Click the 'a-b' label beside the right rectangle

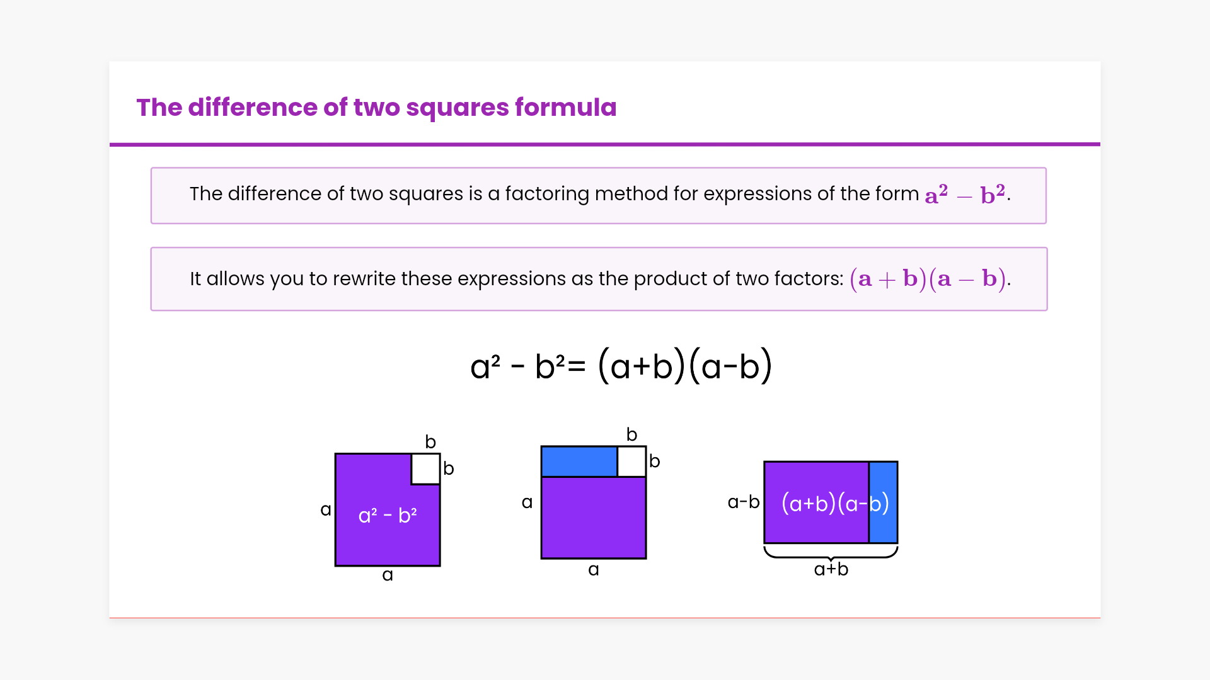743,502
